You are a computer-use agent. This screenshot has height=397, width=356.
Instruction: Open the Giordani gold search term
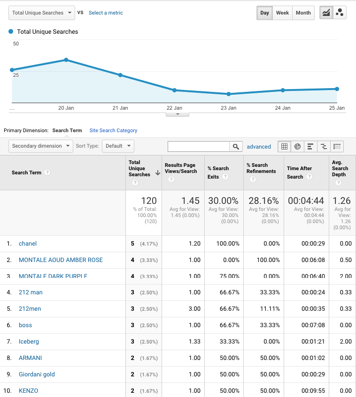point(37,375)
